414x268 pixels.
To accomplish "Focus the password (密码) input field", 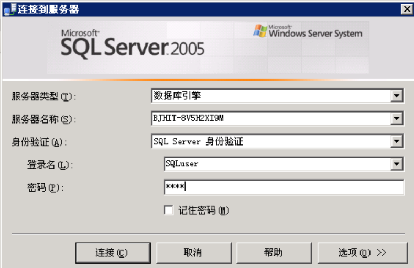I will (x=284, y=187).
